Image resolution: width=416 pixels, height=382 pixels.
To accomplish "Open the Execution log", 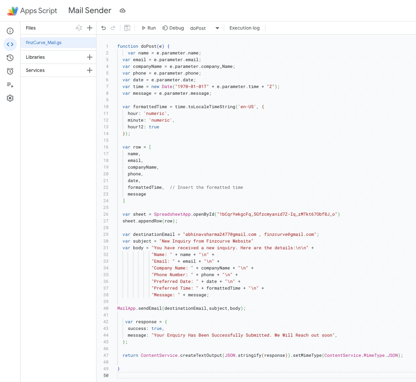I will (x=244, y=28).
